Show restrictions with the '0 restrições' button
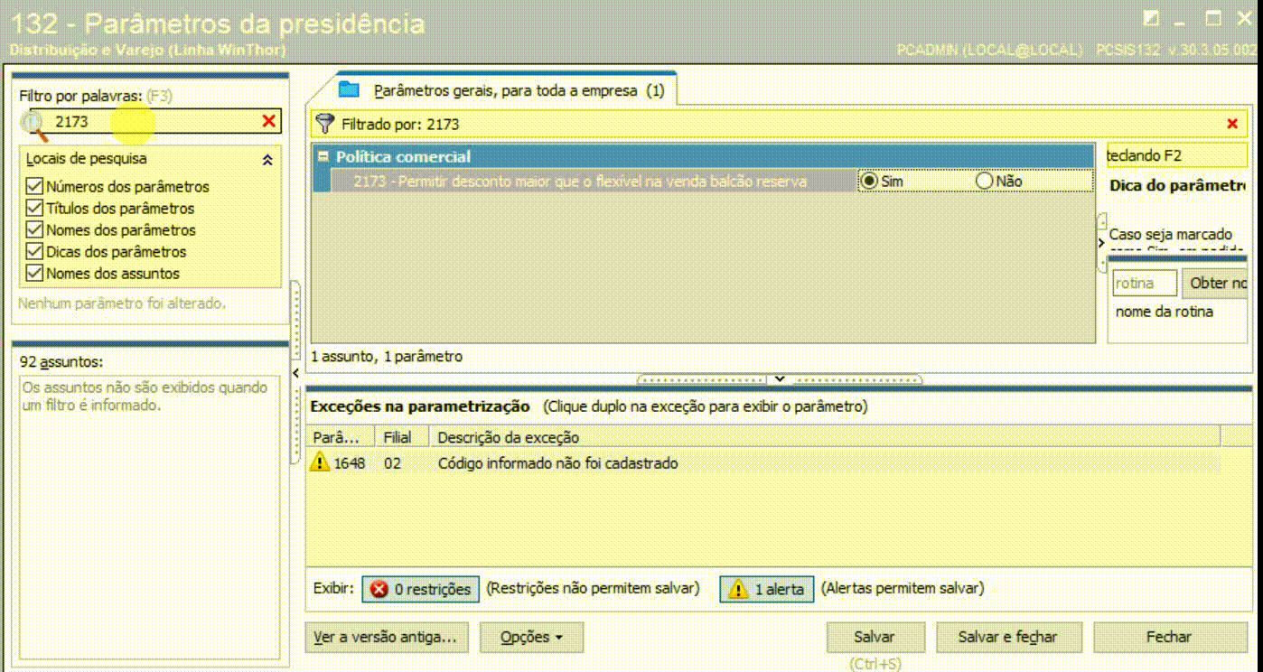Viewport: 1263px width, 672px height. [419, 589]
